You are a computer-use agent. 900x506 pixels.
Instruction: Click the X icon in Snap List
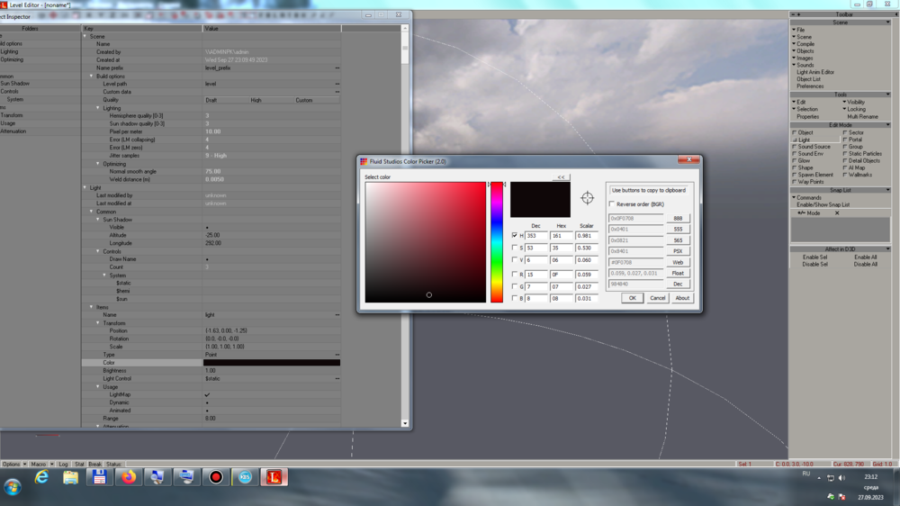coord(837,213)
